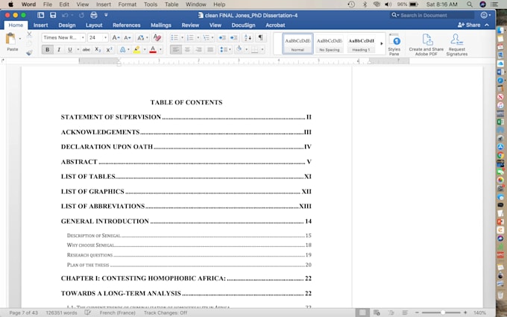507x317 pixels.
Task: Switch to the Mailings tab
Action: coord(161,25)
